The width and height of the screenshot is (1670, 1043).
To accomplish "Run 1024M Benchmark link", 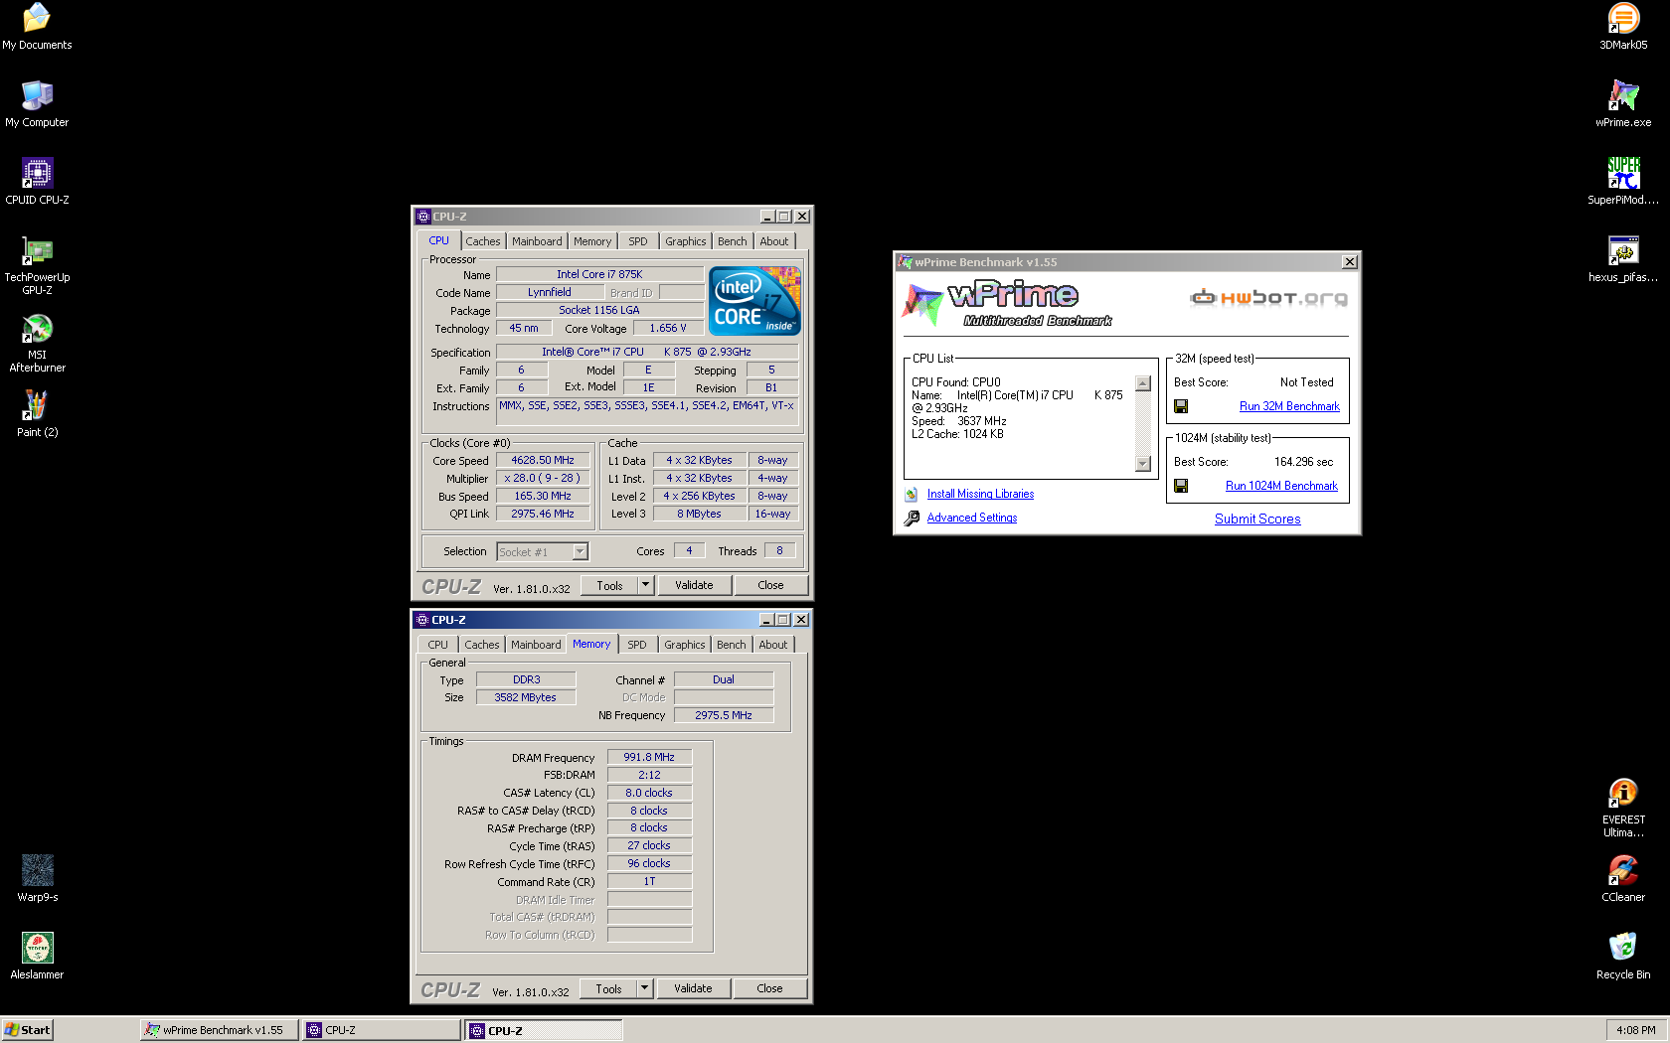I will 1281,486.
